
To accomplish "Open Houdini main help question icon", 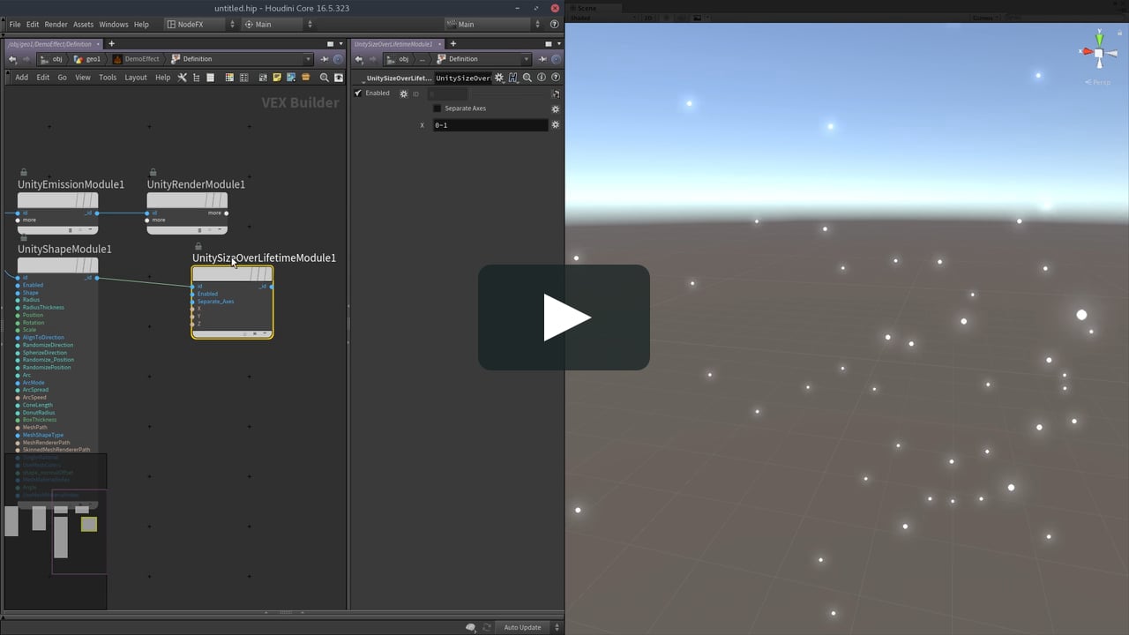I will (555, 25).
